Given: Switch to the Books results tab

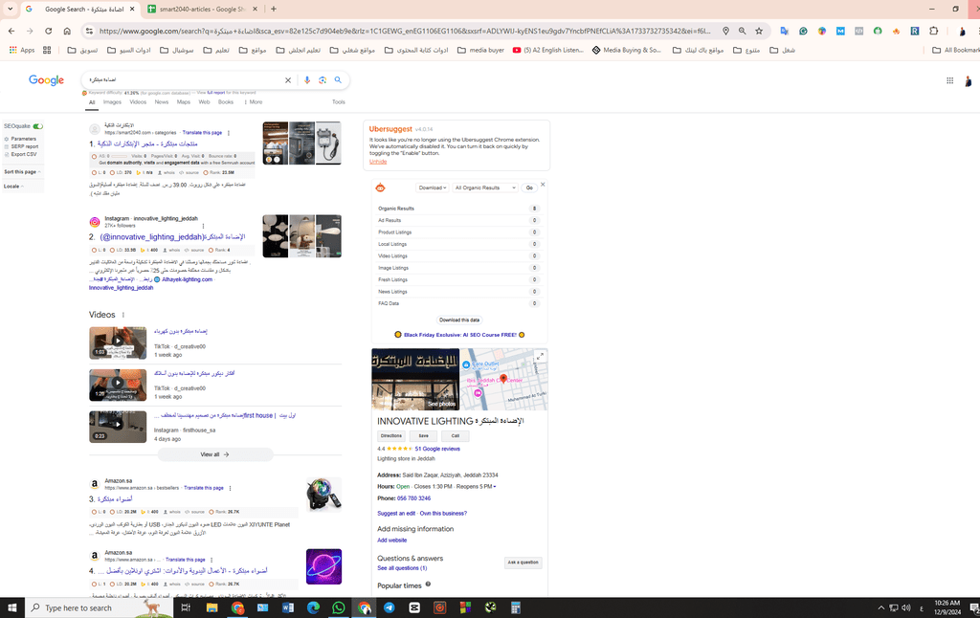Looking at the screenshot, I should 226,101.
